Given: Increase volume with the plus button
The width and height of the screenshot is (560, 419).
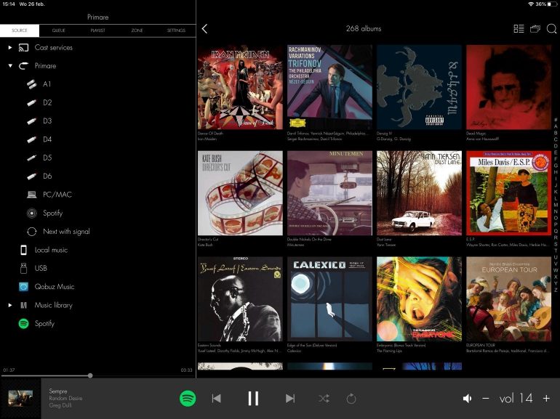Looking at the screenshot, I should point(546,398).
